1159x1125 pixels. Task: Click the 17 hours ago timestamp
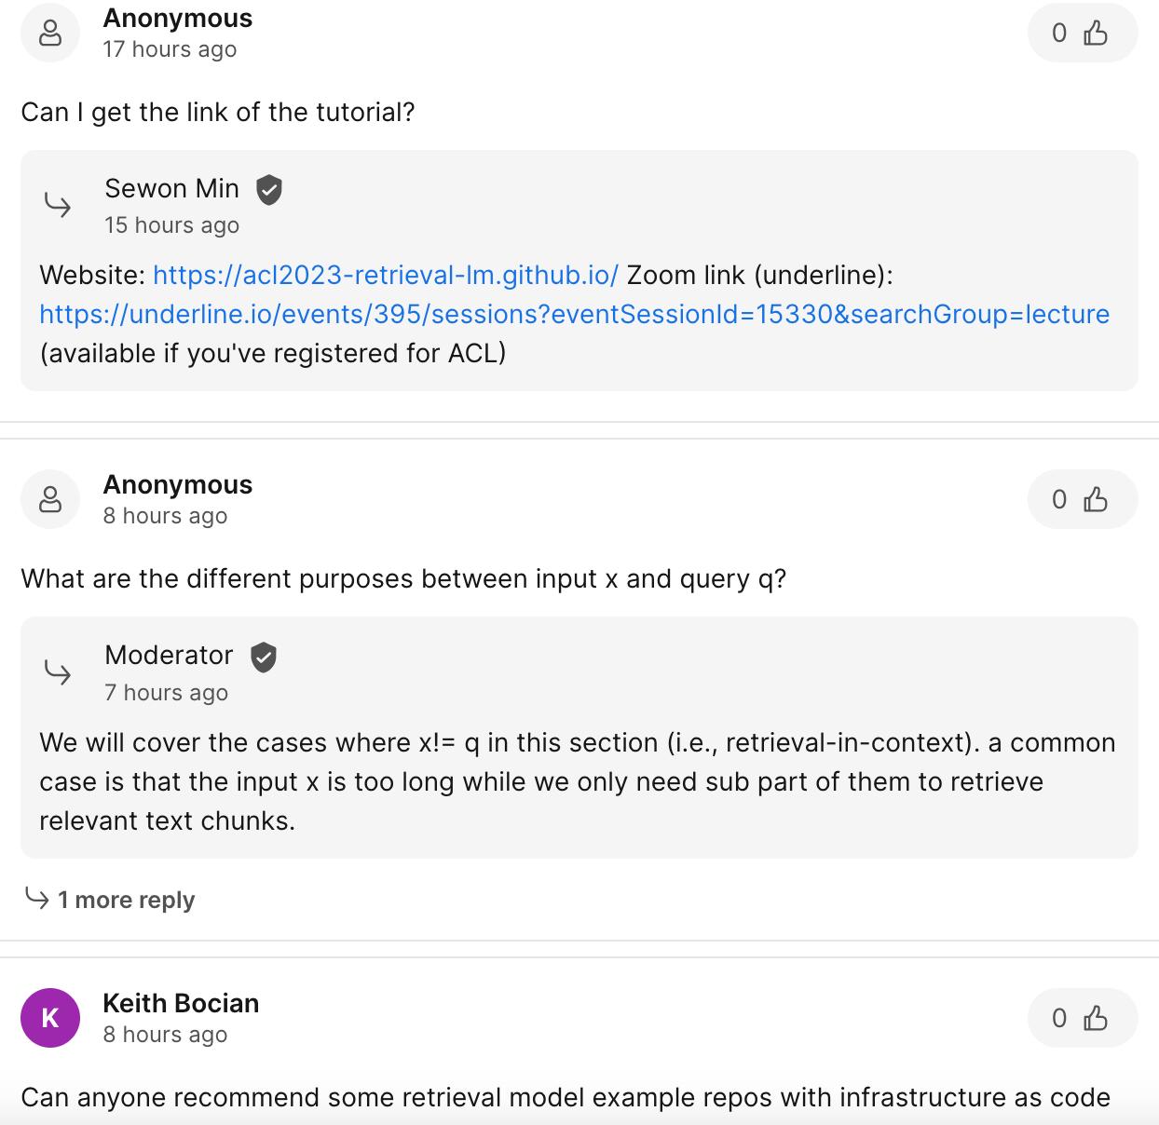tap(170, 49)
